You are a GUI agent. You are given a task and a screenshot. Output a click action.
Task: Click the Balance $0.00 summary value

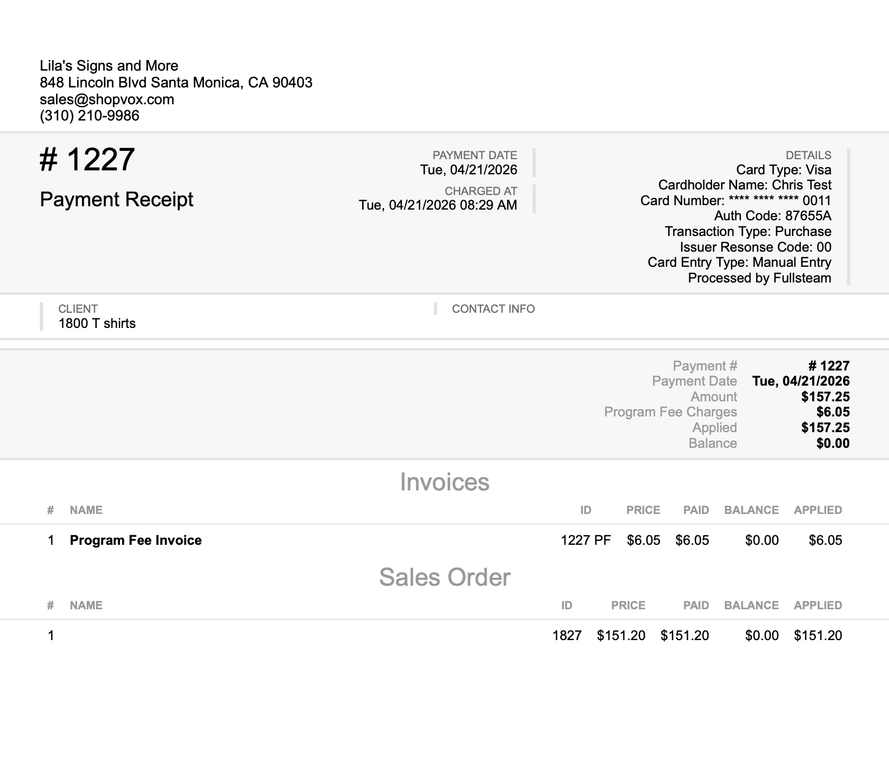point(833,443)
